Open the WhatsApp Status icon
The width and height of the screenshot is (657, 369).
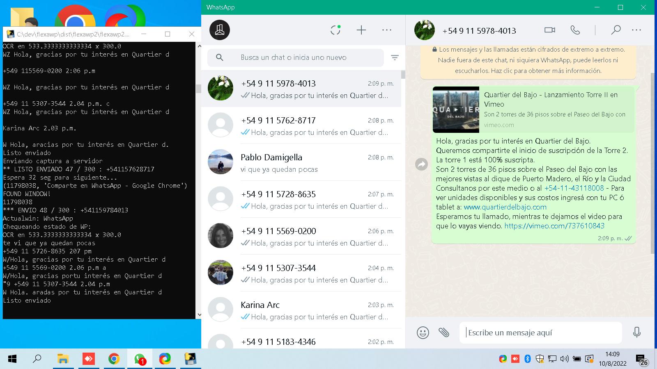pyautogui.click(x=335, y=30)
